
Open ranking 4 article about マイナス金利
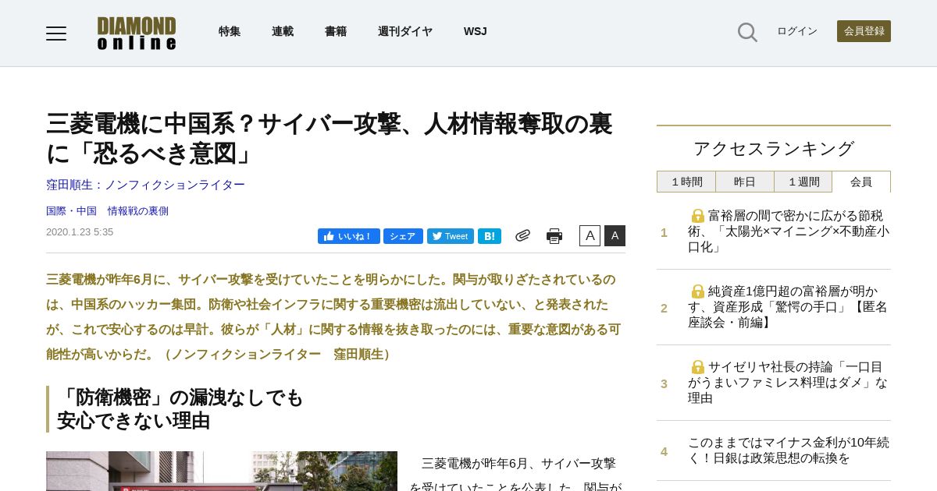click(789, 450)
